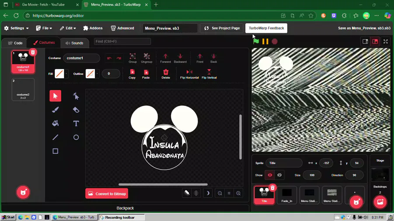Click the vertical canvas scrollbar
The image size is (394, 221).
click(x=240, y=137)
